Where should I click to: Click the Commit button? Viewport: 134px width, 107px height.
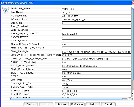pyautogui.click(x=31, y=104)
